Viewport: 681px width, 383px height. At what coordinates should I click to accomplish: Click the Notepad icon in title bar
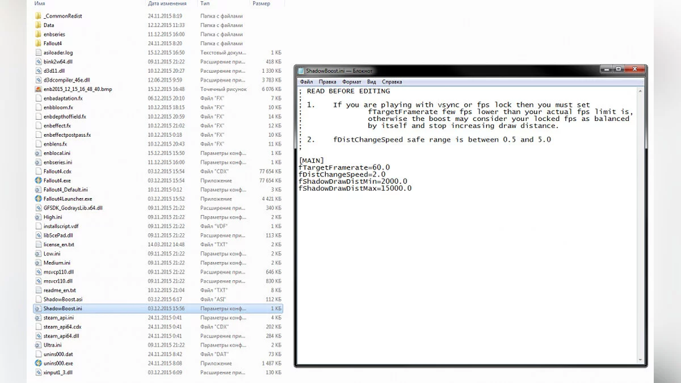point(301,71)
